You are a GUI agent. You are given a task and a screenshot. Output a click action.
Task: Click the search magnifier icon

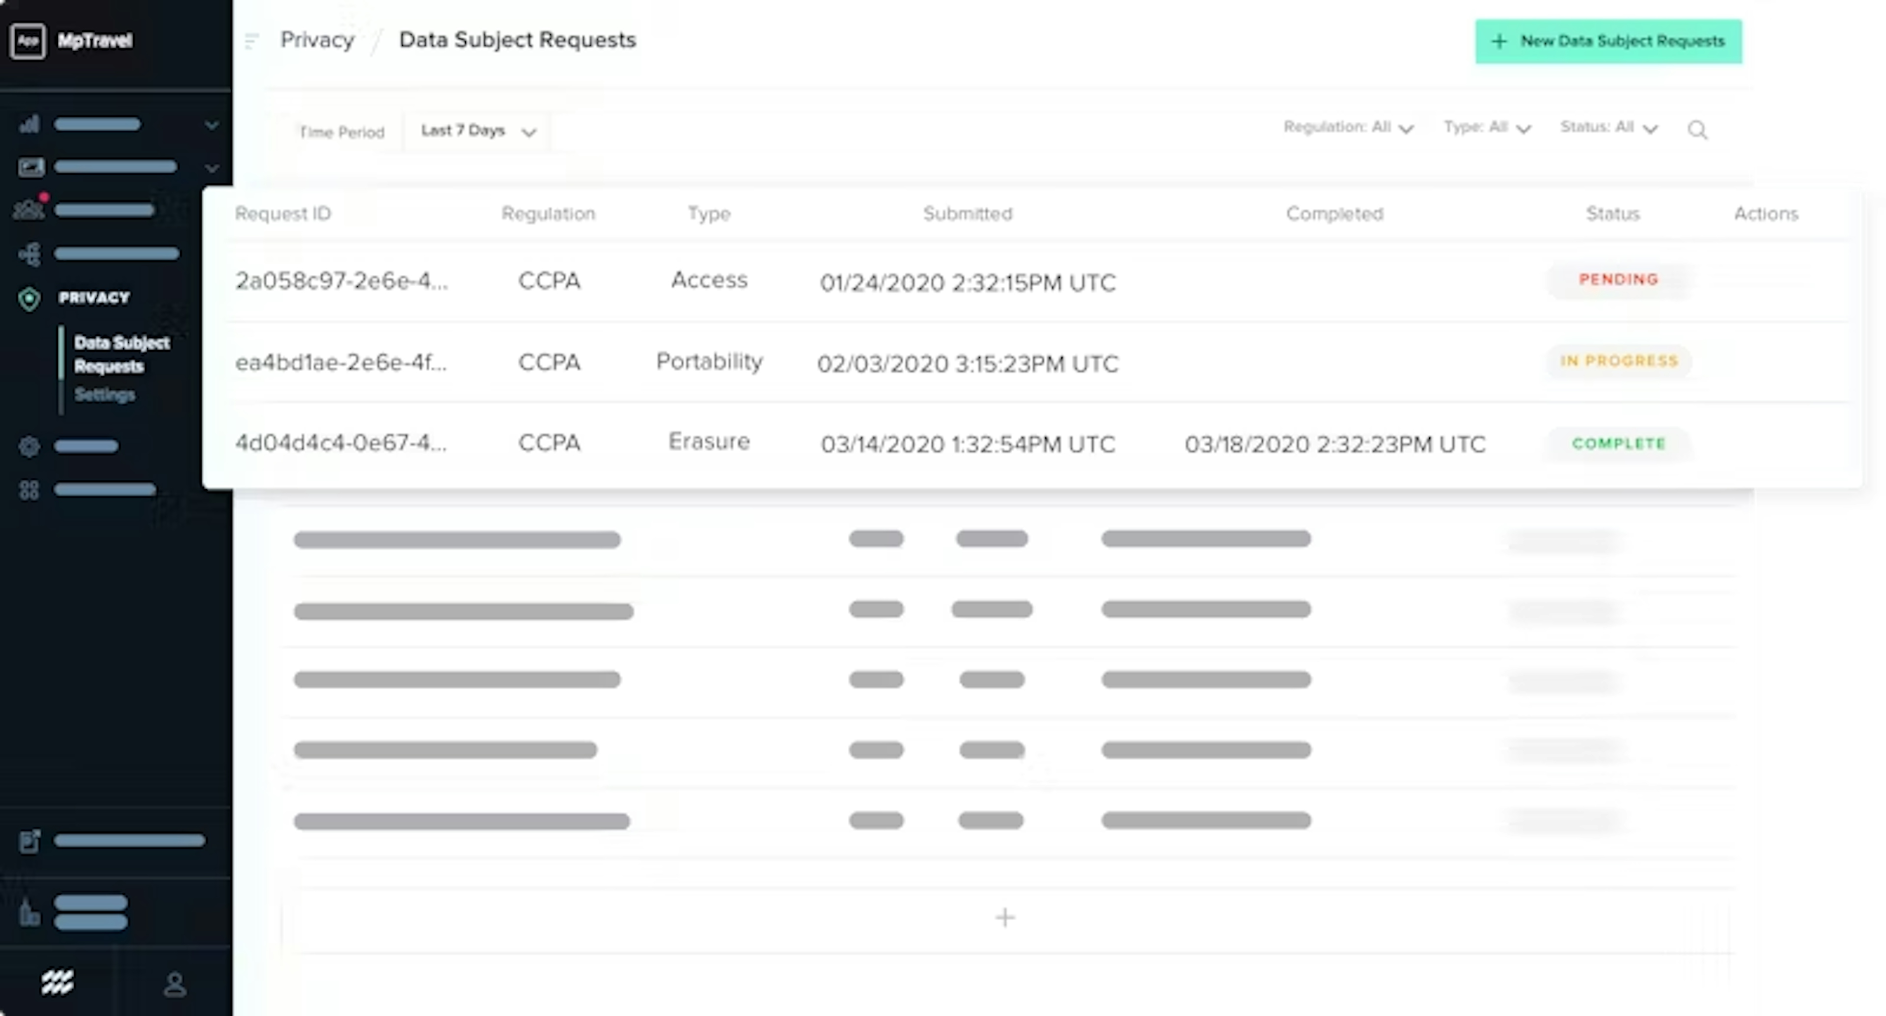click(x=1697, y=130)
